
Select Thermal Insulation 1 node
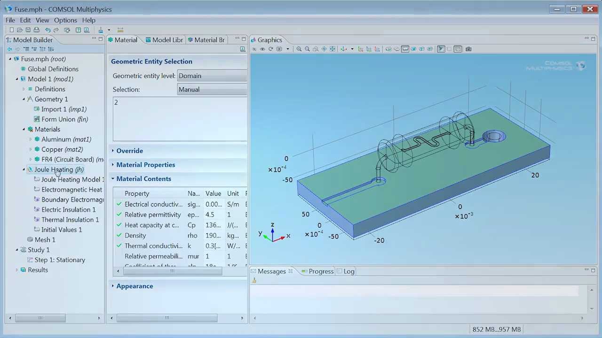[x=67, y=220]
